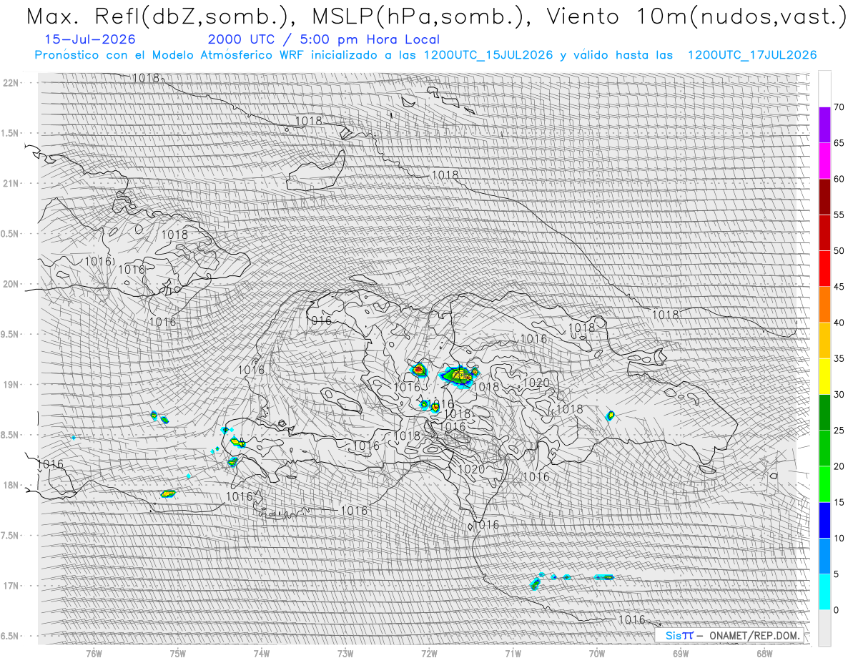Click the latitude axis label '20N'
The image size is (858, 663).
tap(11, 284)
